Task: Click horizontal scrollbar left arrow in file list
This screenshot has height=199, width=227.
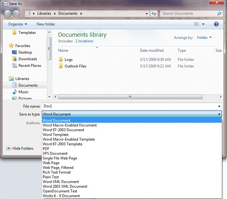Action: [55, 97]
